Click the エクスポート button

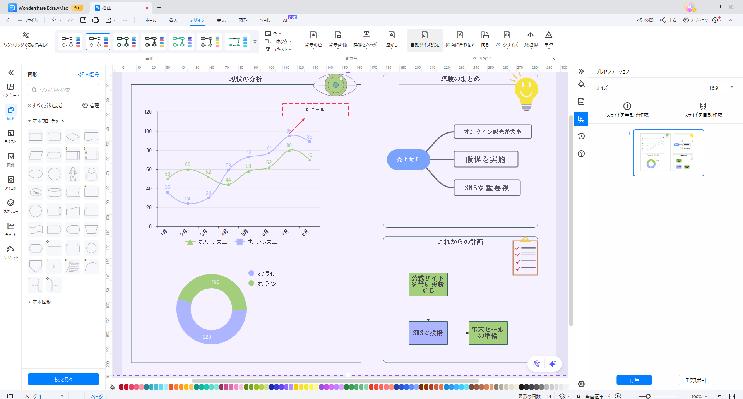tap(696, 380)
